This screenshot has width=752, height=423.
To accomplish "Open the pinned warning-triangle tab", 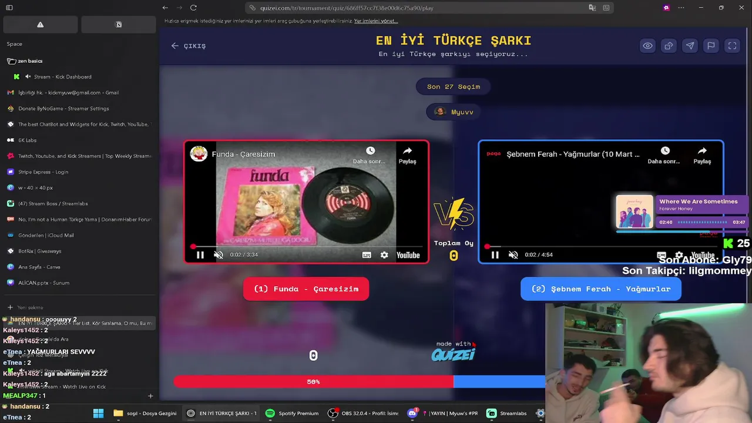I will point(40,25).
